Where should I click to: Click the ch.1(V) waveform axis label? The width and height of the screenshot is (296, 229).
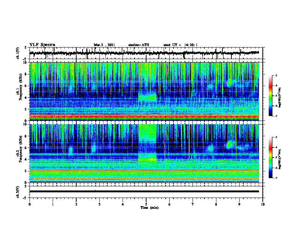click(18, 53)
